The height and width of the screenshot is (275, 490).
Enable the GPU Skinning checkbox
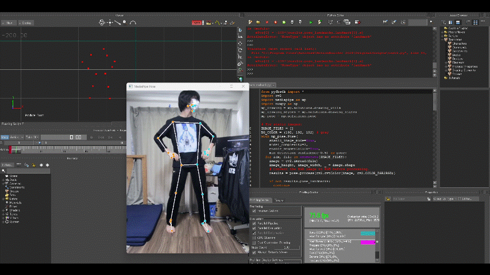[x=254, y=238]
